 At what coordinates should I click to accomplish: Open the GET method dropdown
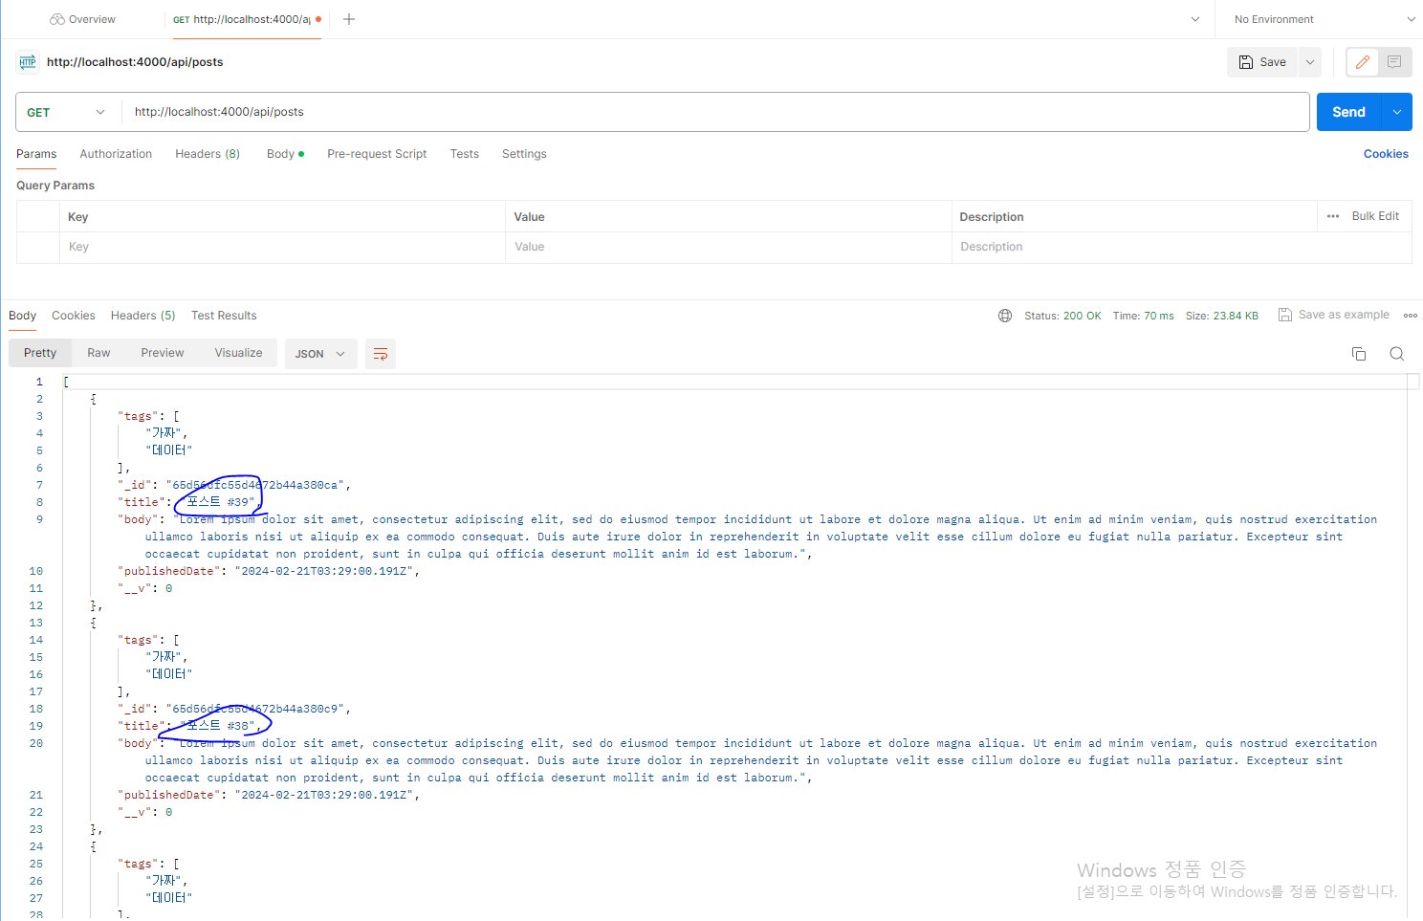(67, 112)
